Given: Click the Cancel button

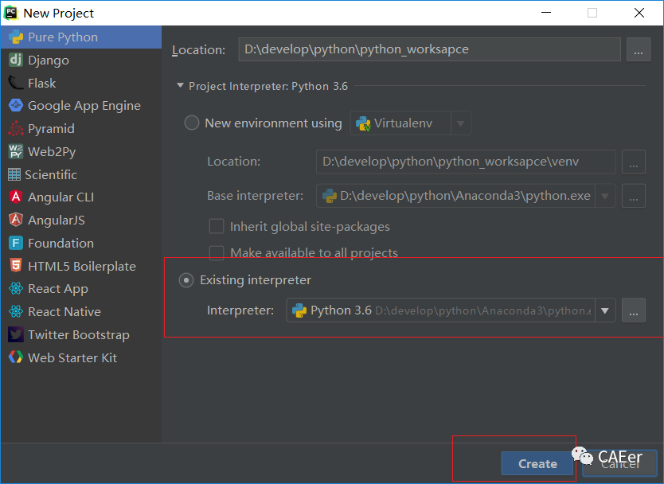Looking at the screenshot, I should coord(620,463).
